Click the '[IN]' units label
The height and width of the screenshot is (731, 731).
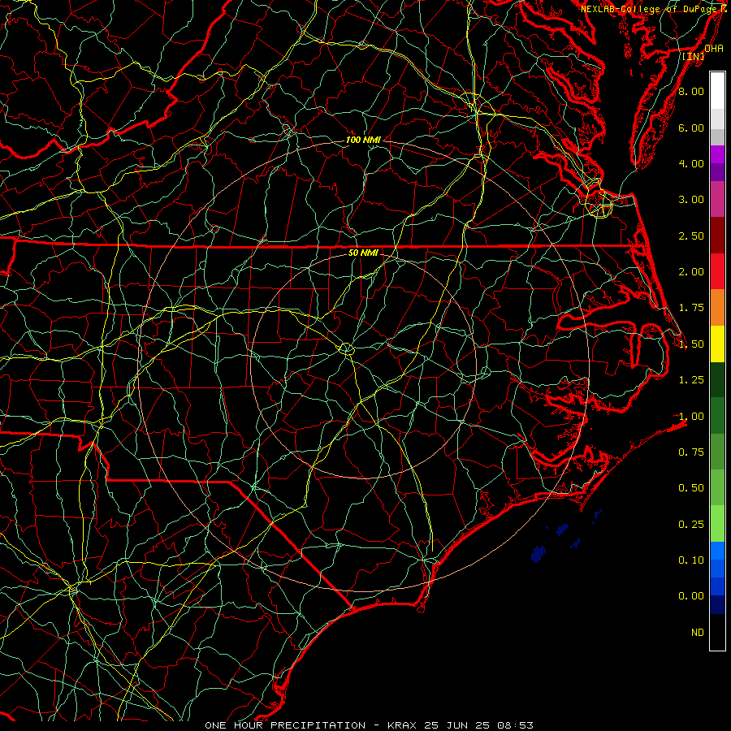point(694,56)
